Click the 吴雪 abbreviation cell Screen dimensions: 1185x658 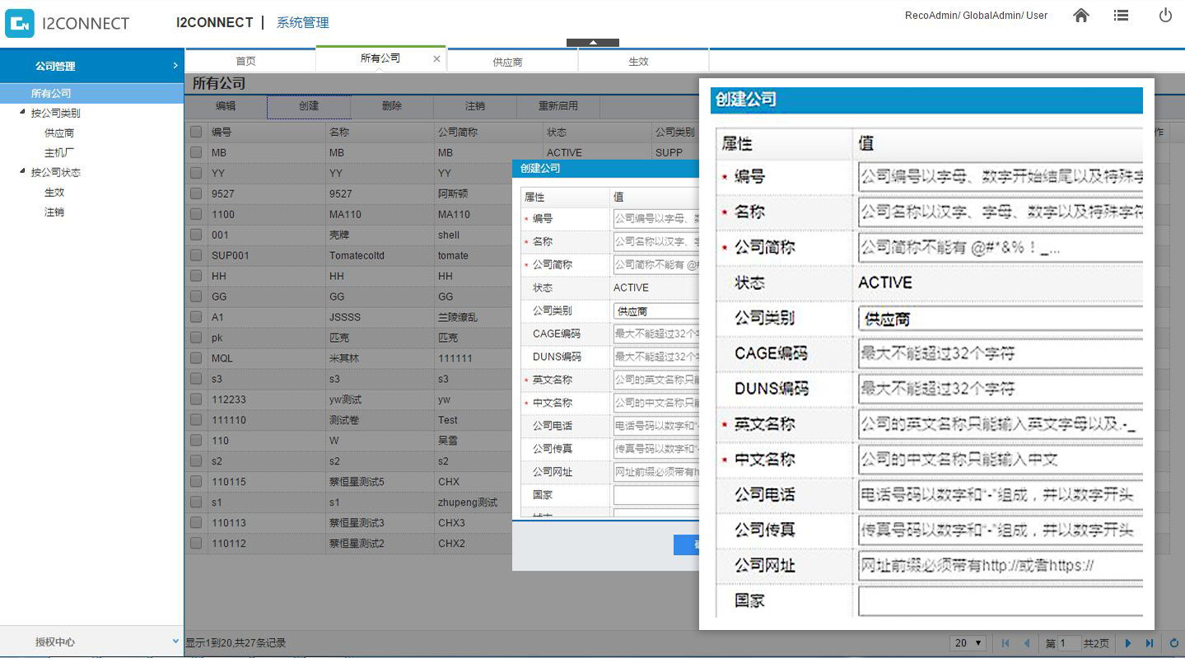click(x=448, y=441)
